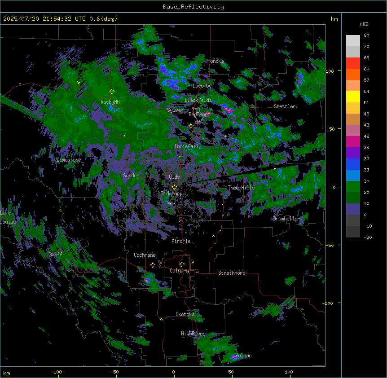Select the RedDeer city label
This screenshot has width=387, height=378.
(x=198, y=114)
